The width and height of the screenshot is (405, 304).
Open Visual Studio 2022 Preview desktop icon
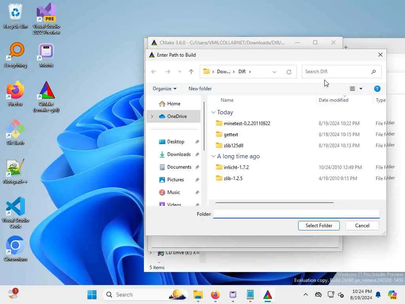(46, 19)
